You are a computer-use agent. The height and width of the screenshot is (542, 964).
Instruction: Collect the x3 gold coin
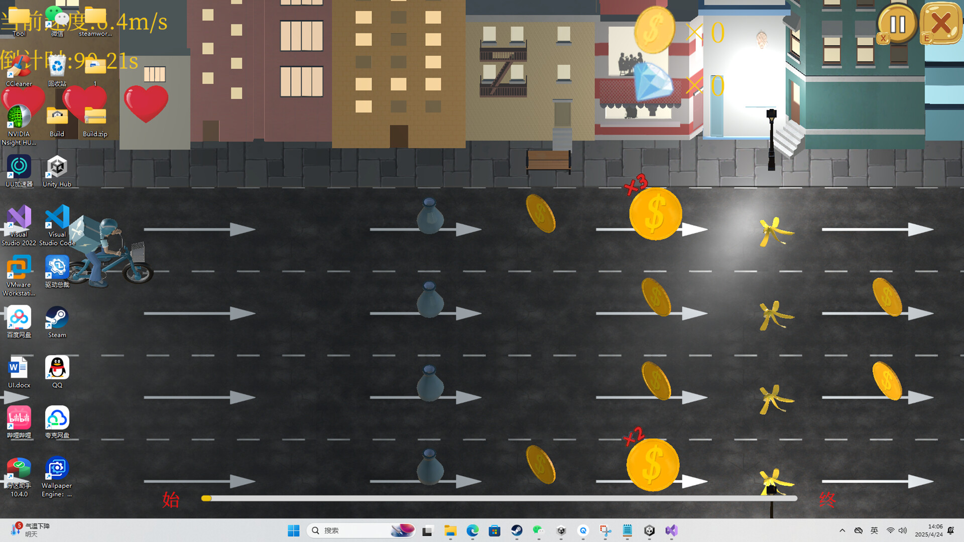click(655, 214)
